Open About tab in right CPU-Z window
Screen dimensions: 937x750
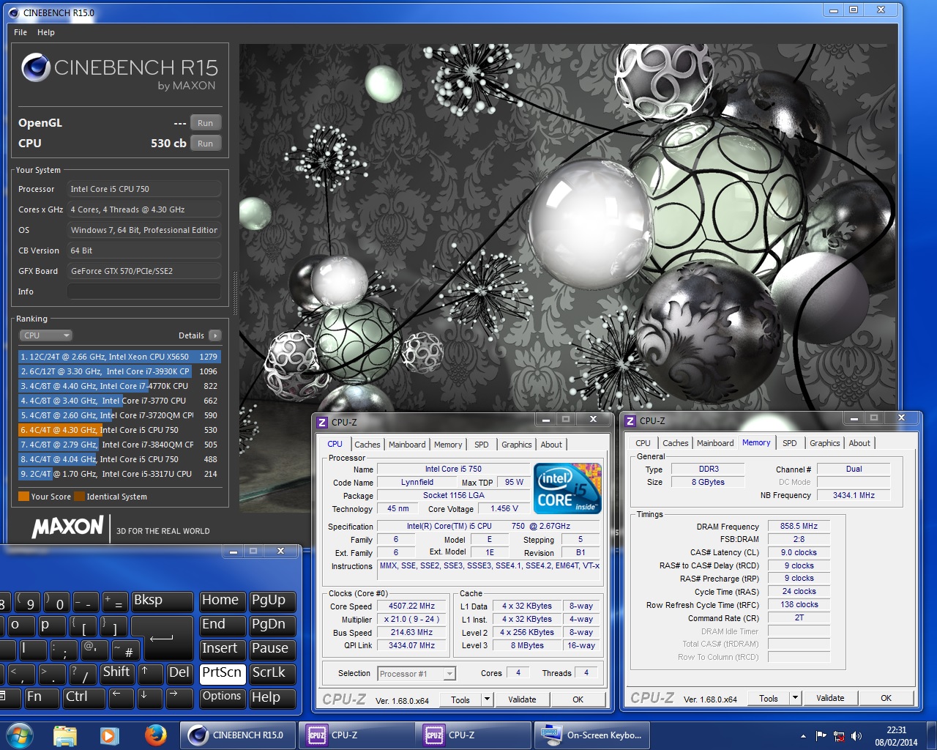[x=859, y=443]
